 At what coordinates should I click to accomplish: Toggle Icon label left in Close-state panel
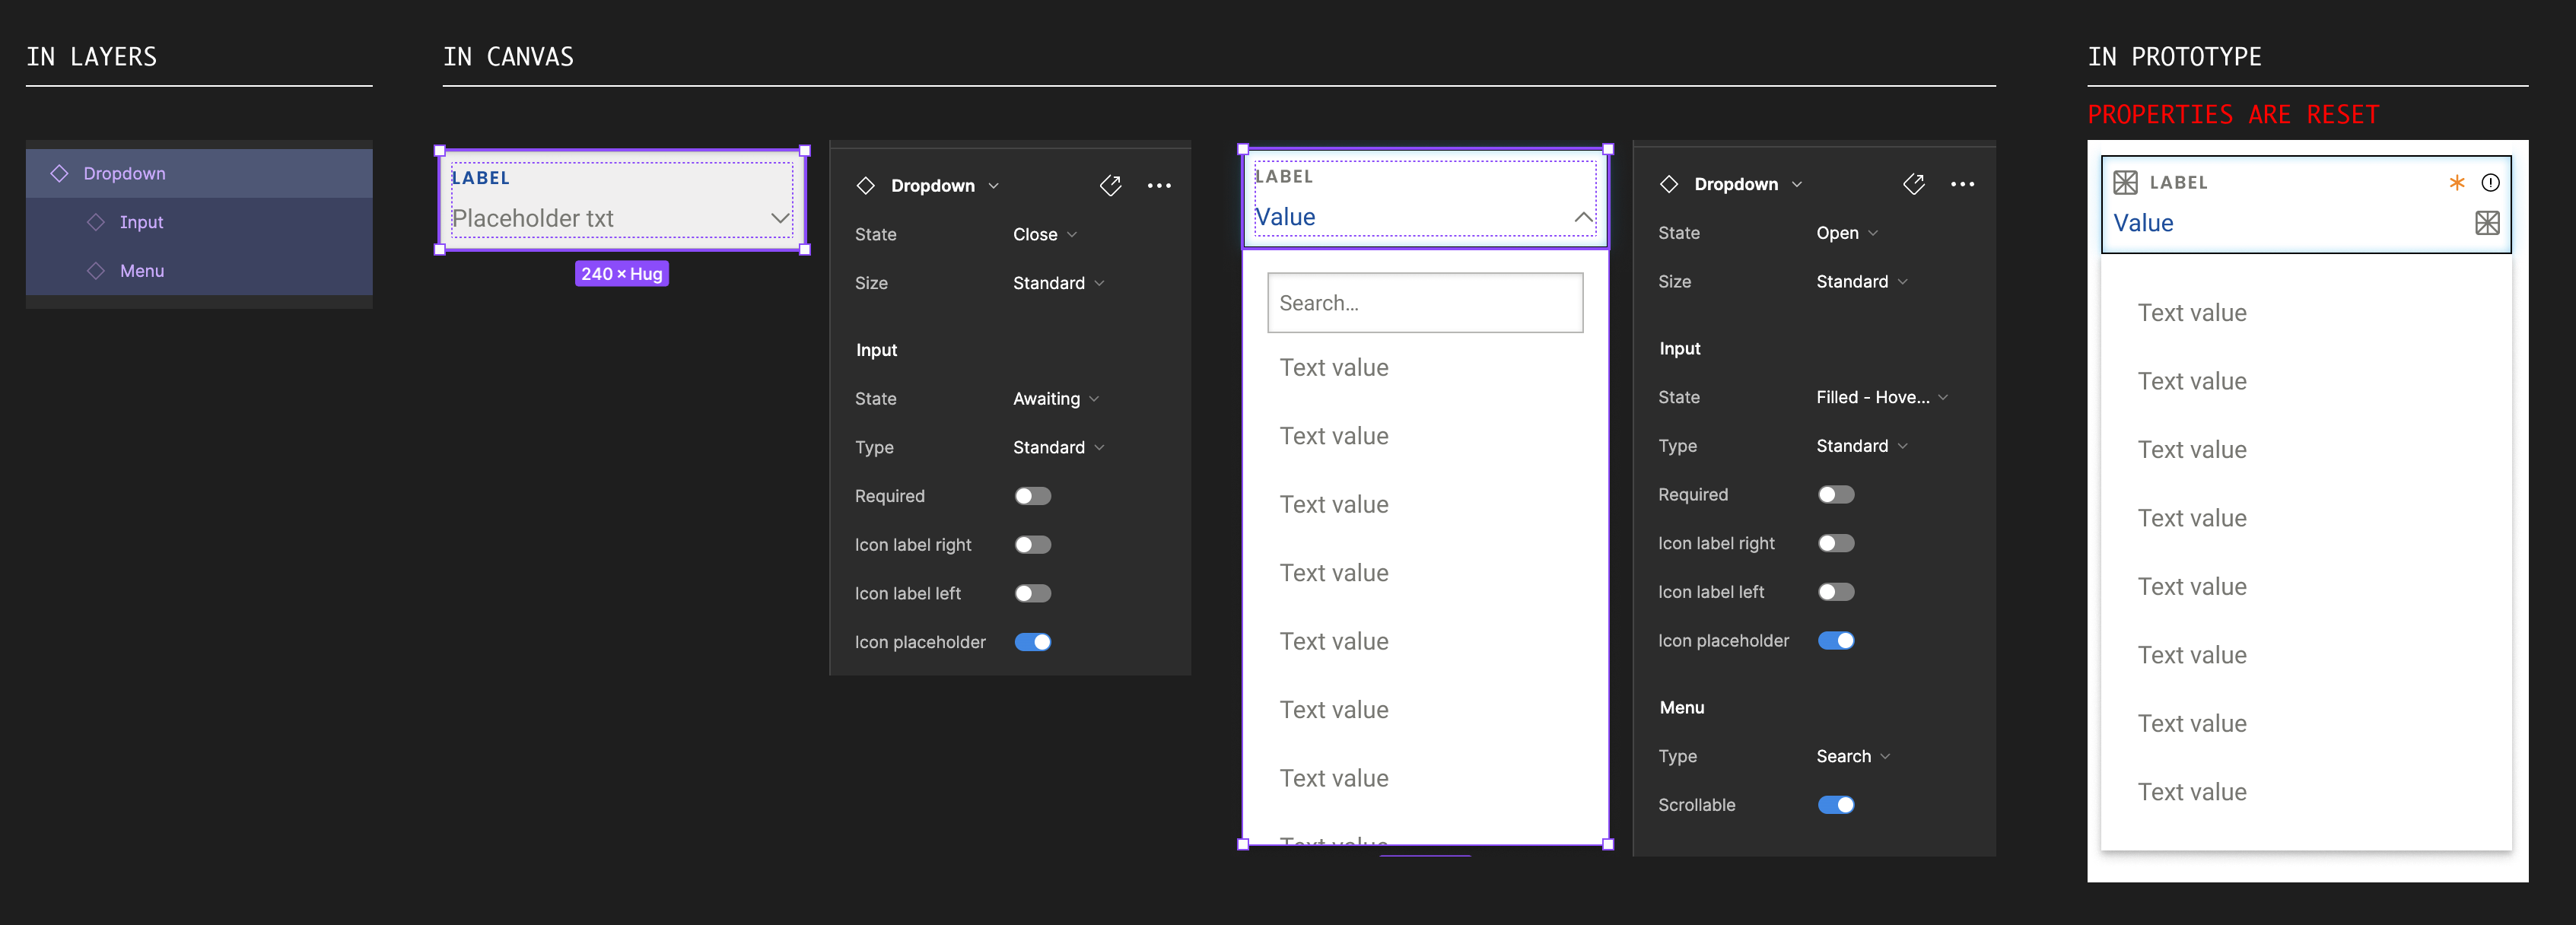tap(1033, 593)
